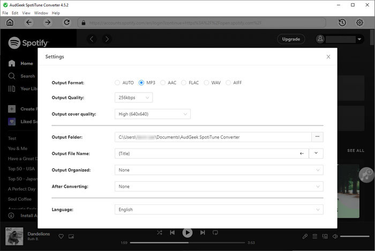Reset file name with the left arrow icon
Image resolution: width=375 pixels, height=251 pixels.
302,153
